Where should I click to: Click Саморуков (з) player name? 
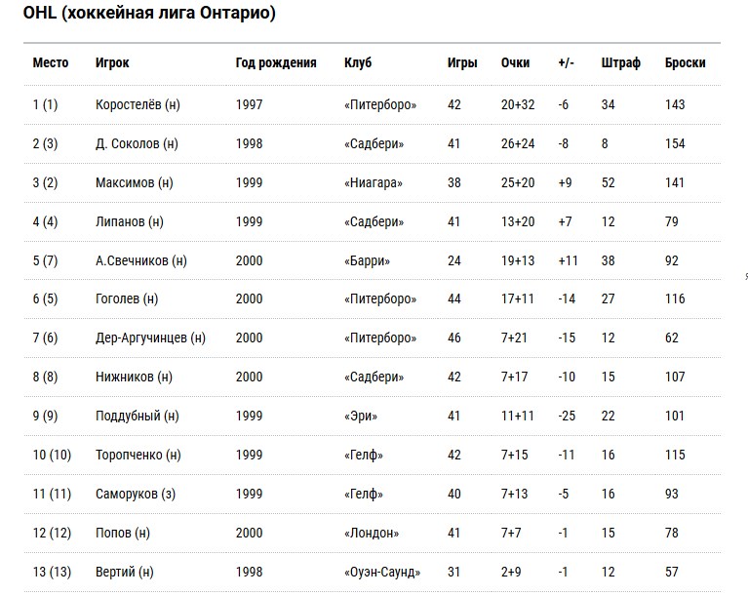(x=136, y=494)
